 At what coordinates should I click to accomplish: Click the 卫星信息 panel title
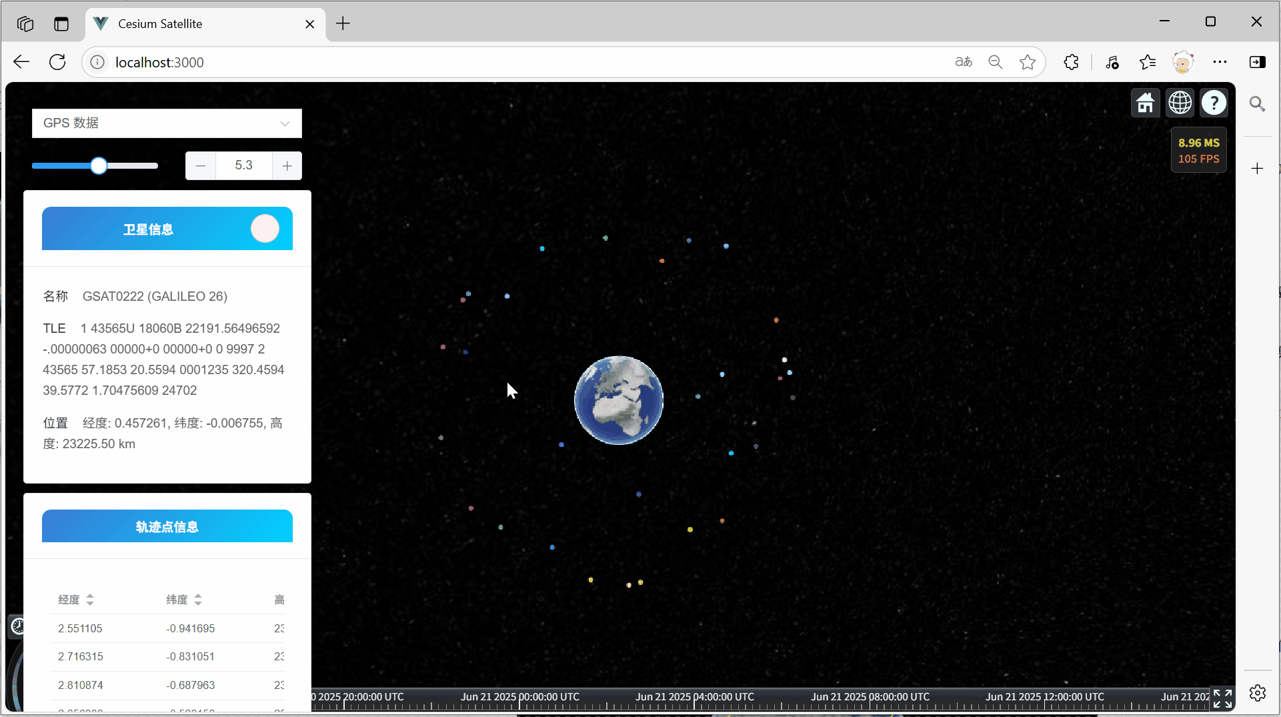(148, 229)
